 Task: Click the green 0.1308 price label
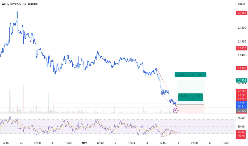242,80
